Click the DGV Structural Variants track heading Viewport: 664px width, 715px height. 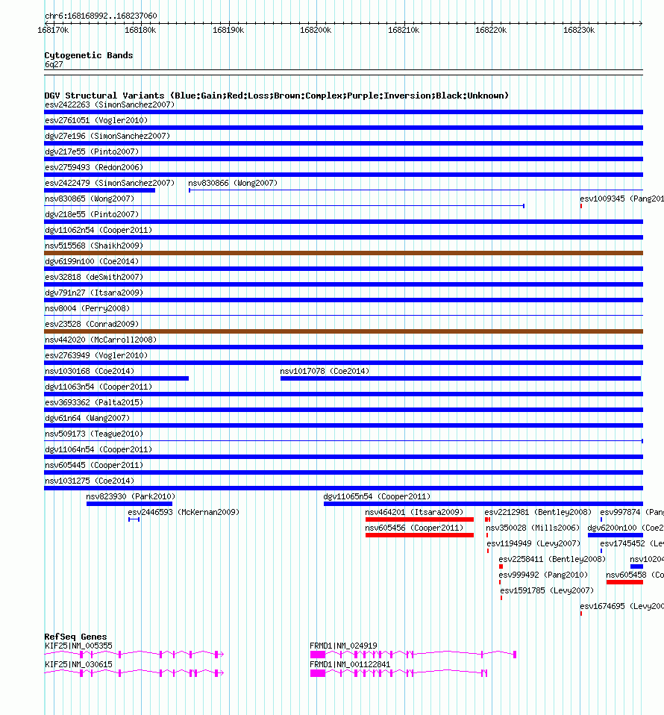click(276, 96)
